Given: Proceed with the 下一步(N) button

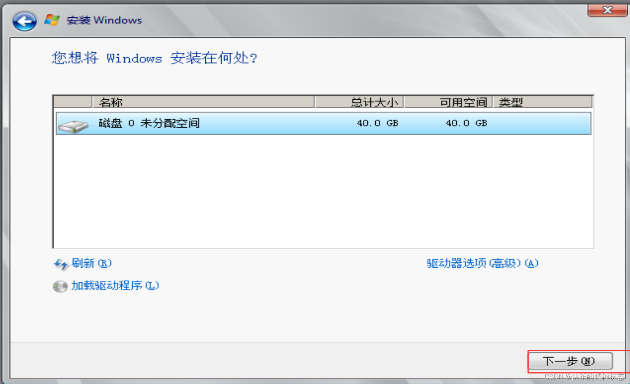Looking at the screenshot, I should (x=570, y=361).
